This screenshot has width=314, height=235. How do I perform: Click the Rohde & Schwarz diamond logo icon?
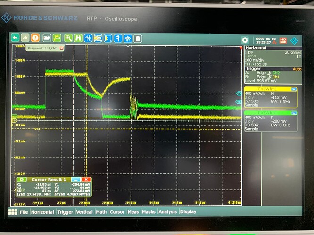click(x=294, y=41)
